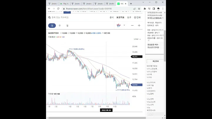212x119 pixels.
Task: Open a new browser tab
Action: click(131, 4)
